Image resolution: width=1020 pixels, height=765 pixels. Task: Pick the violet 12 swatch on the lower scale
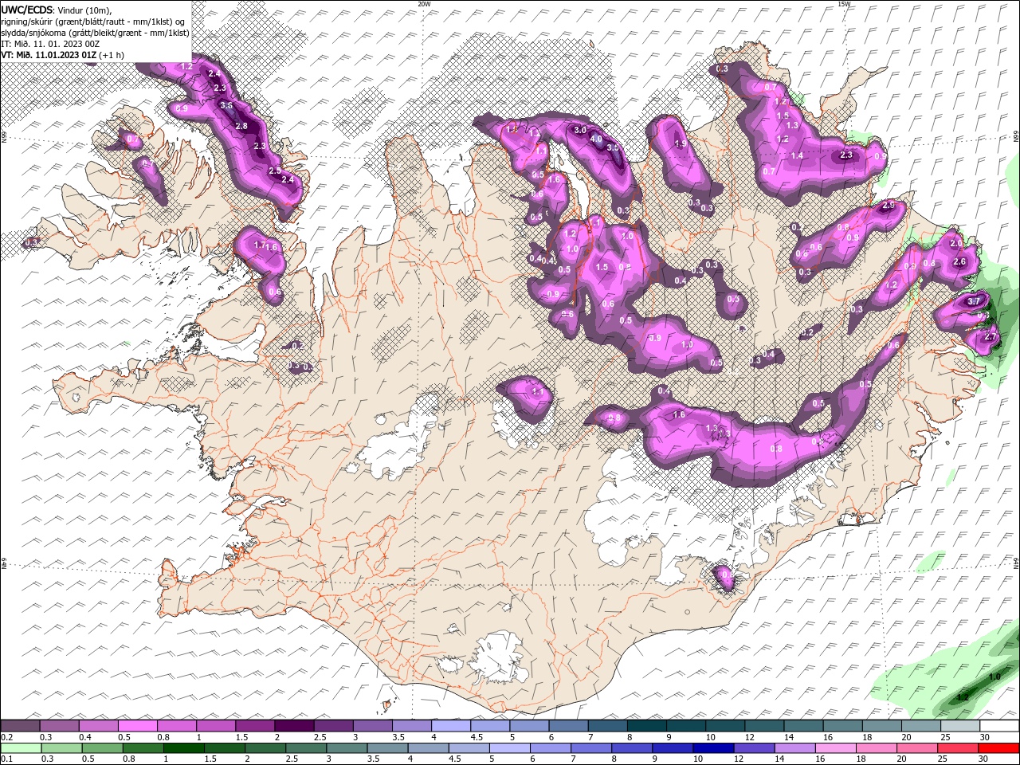coord(754,748)
